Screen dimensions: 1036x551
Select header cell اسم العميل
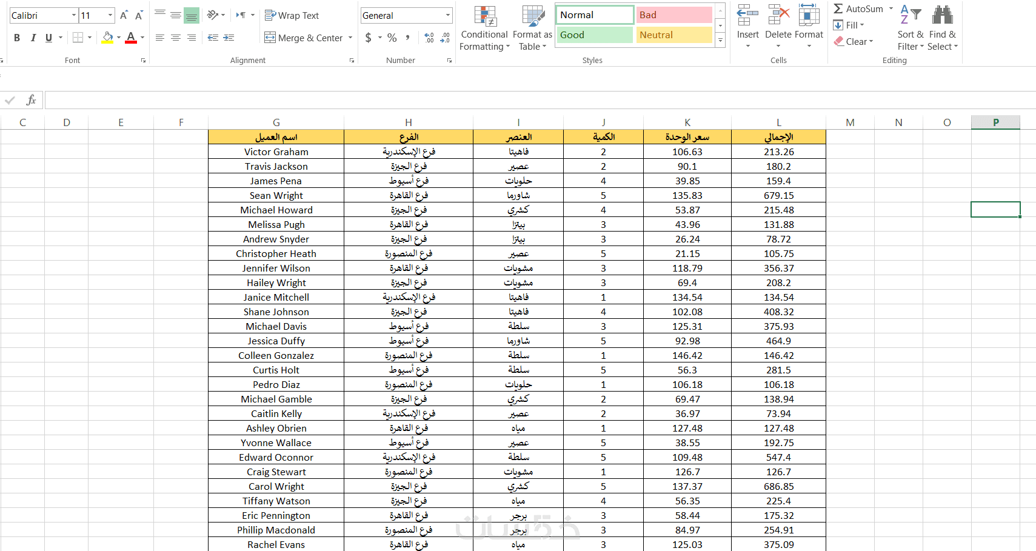tap(276, 137)
